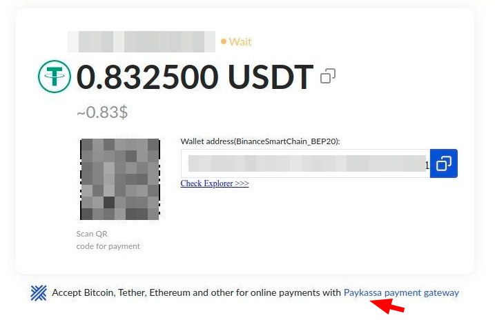Click the Wait status label
Image resolution: width=495 pixels, height=320 pixels.
coord(240,41)
